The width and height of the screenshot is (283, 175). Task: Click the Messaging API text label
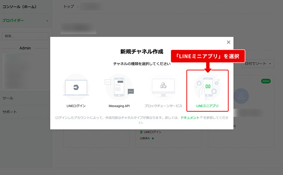coord(119,106)
